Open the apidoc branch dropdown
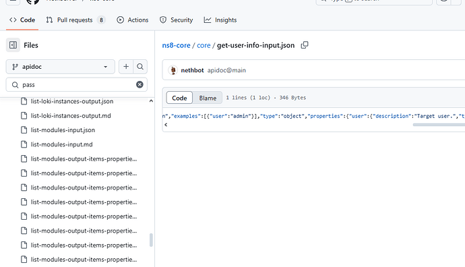Screen dimensions: 465x267 [x=61, y=67]
